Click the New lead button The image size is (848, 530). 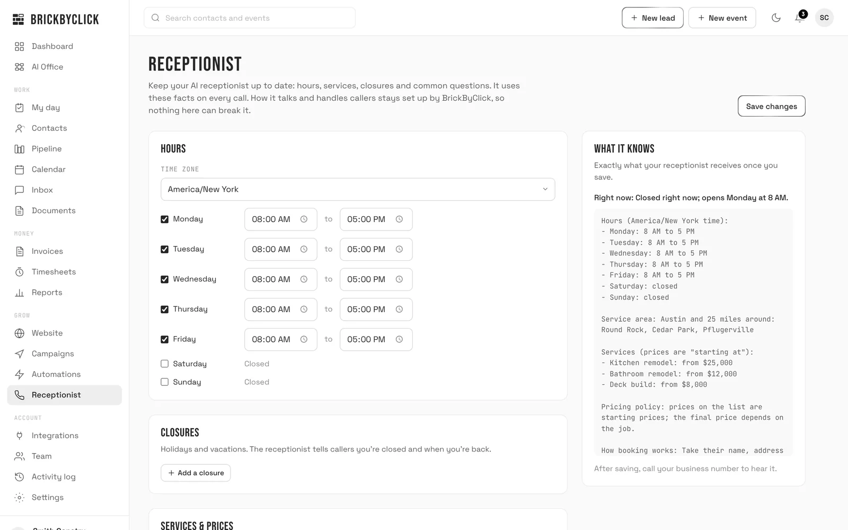point(652,18)
